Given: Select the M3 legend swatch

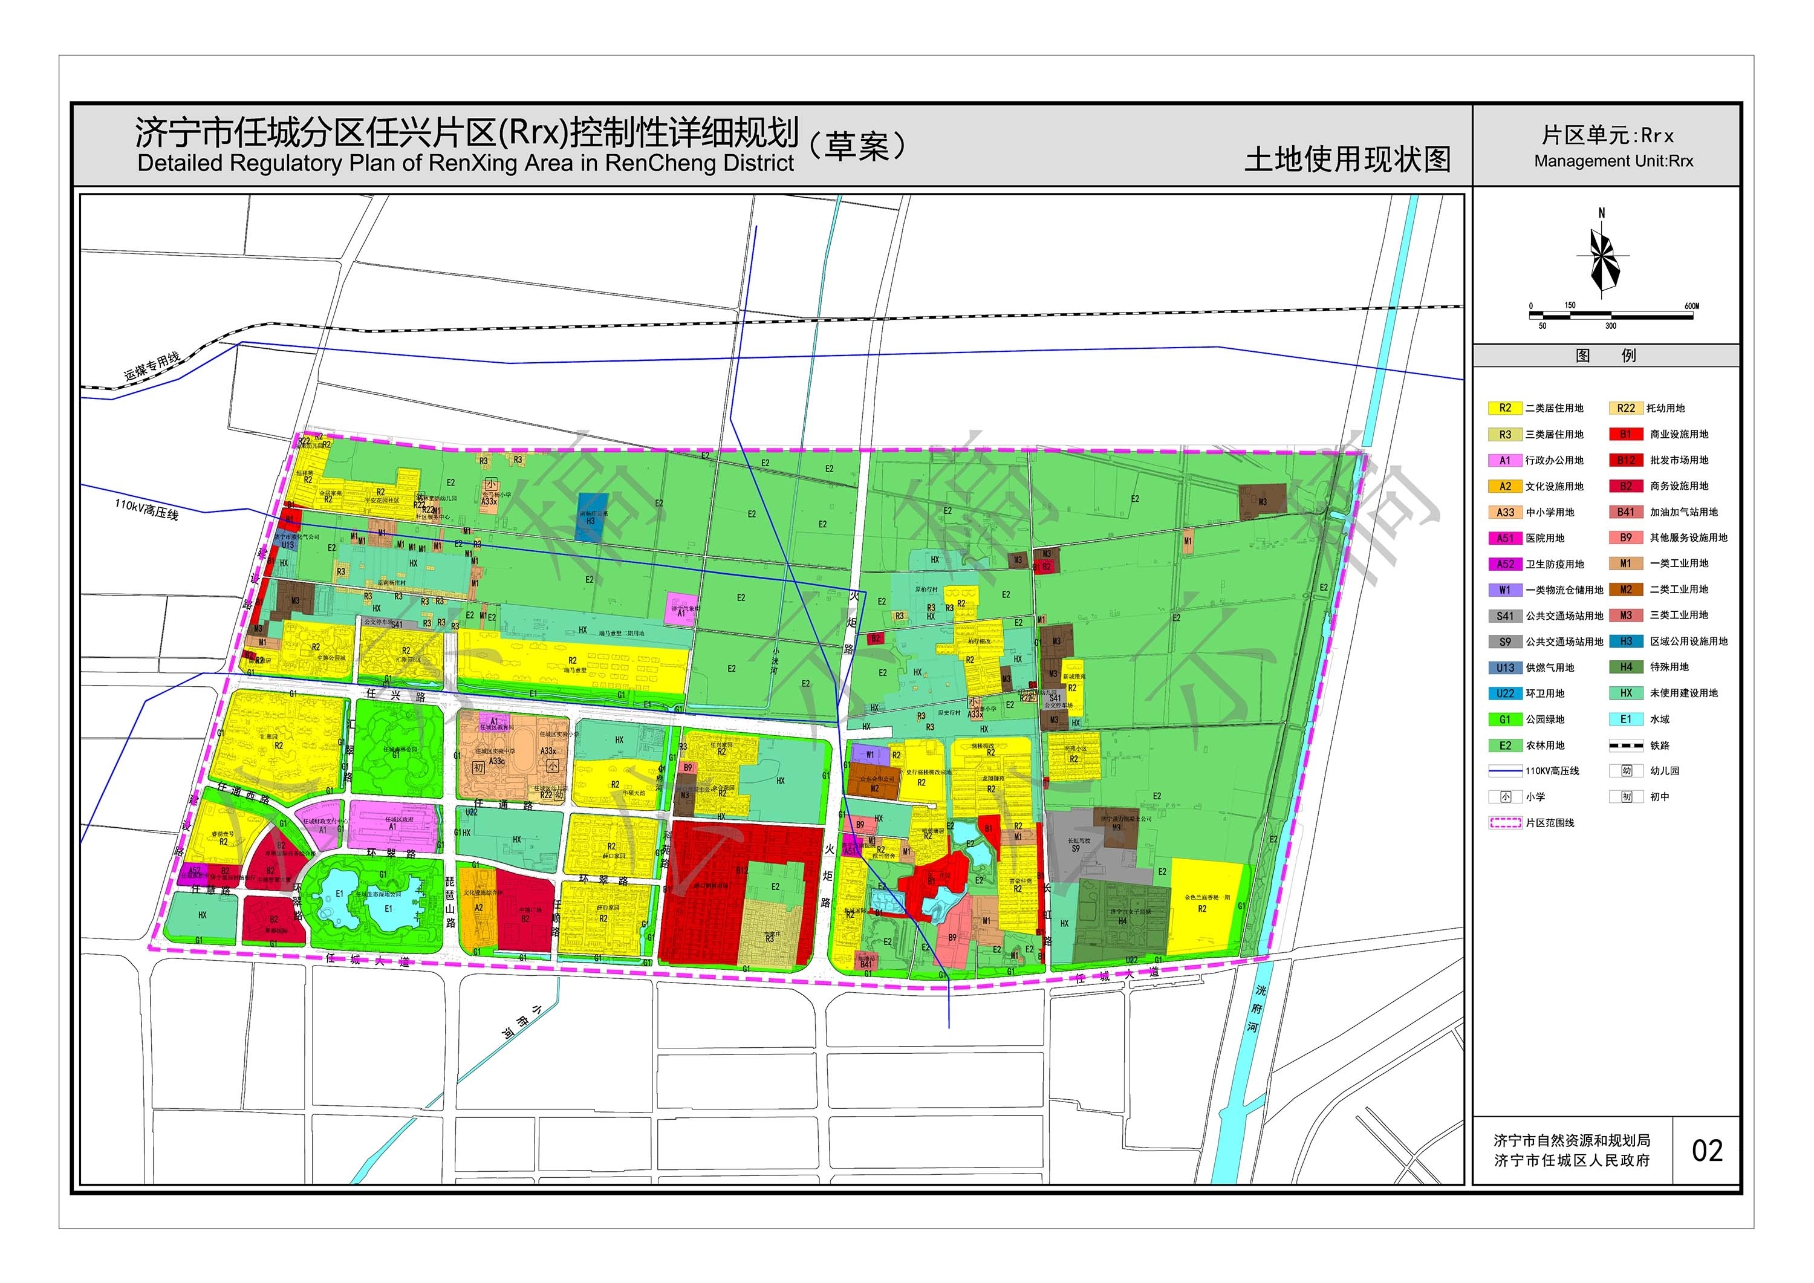Looking at the screenshot, I should (1627, 616).
